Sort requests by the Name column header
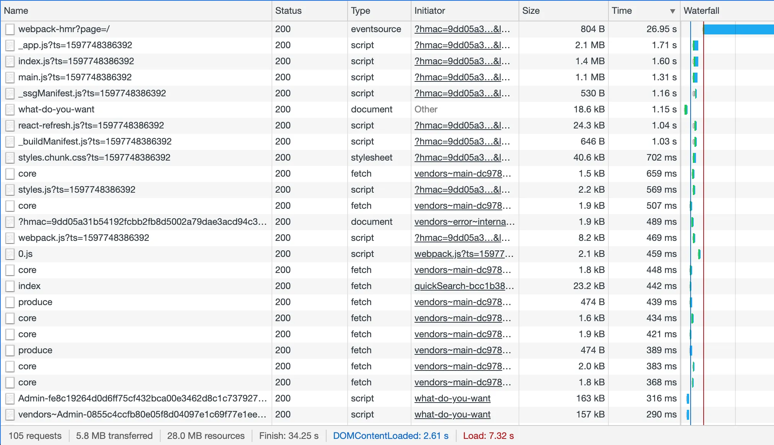 [x=16, y=11]
